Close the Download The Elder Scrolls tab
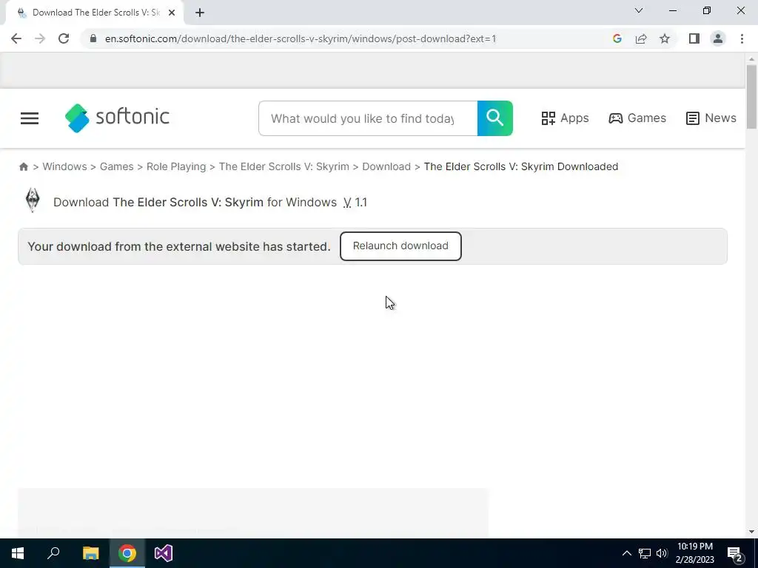 click(x=172, y=13)
